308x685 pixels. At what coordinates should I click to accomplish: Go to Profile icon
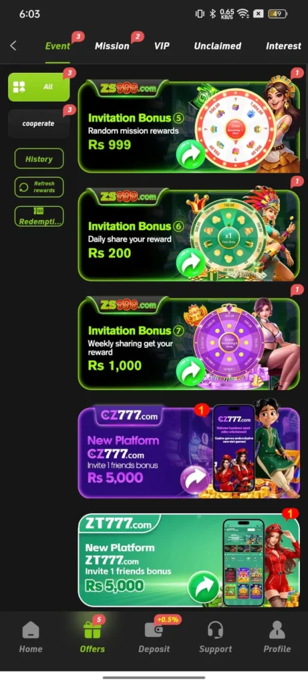click(277, 630)
